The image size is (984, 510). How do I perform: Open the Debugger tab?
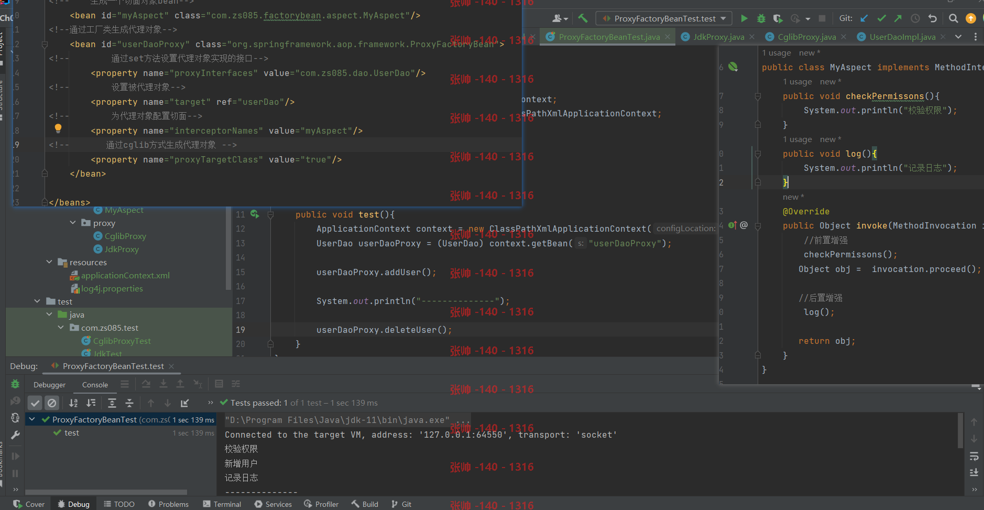tap(50, 385)
